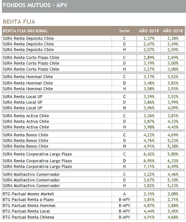Screen dimensions: 186x222
Task: Click the 6,42% value for Corporativa series C
Action: click(x=149, y=154)
